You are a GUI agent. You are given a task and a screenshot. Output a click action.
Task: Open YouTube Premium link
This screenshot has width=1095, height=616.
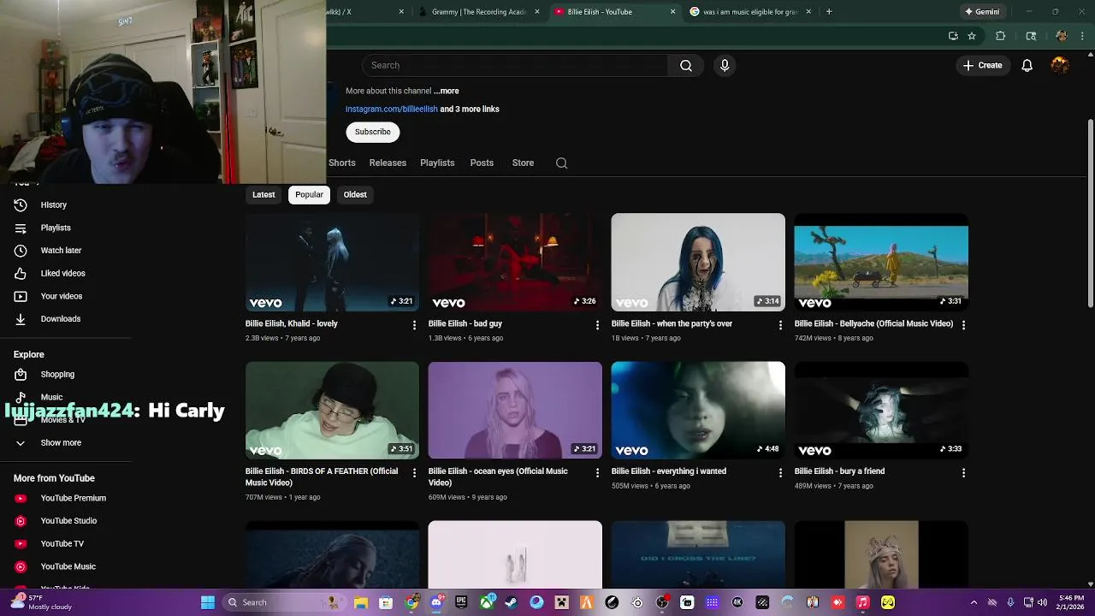click(x=73, y=498)
